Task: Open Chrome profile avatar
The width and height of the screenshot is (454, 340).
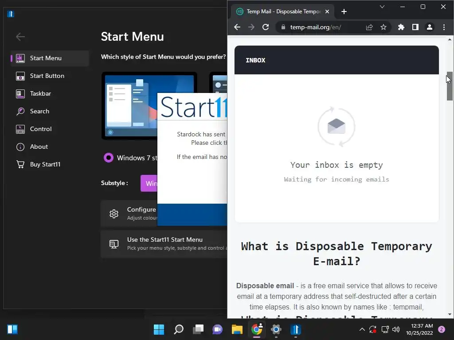Action: 429,27
